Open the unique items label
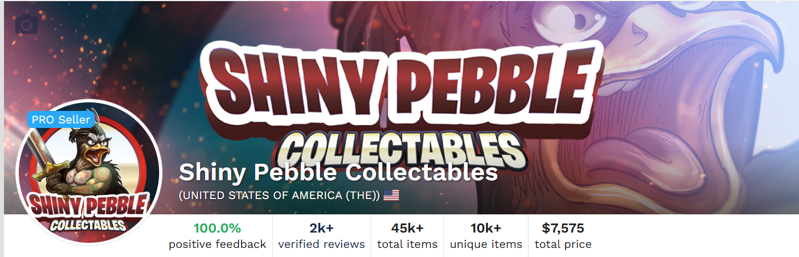Screen dimensions: 799x257 486,244
